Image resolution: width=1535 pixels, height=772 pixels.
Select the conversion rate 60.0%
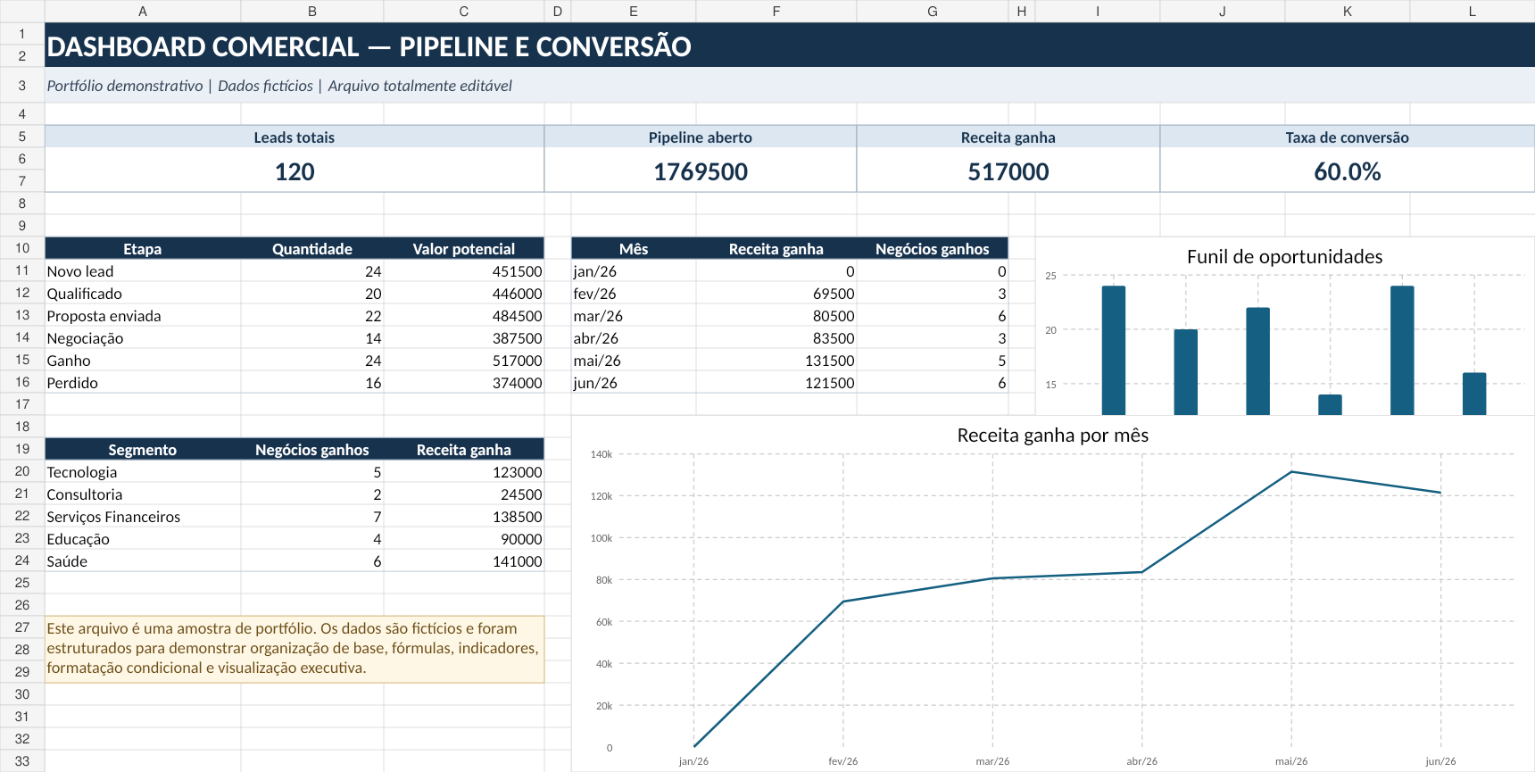tap(1348, 170)
